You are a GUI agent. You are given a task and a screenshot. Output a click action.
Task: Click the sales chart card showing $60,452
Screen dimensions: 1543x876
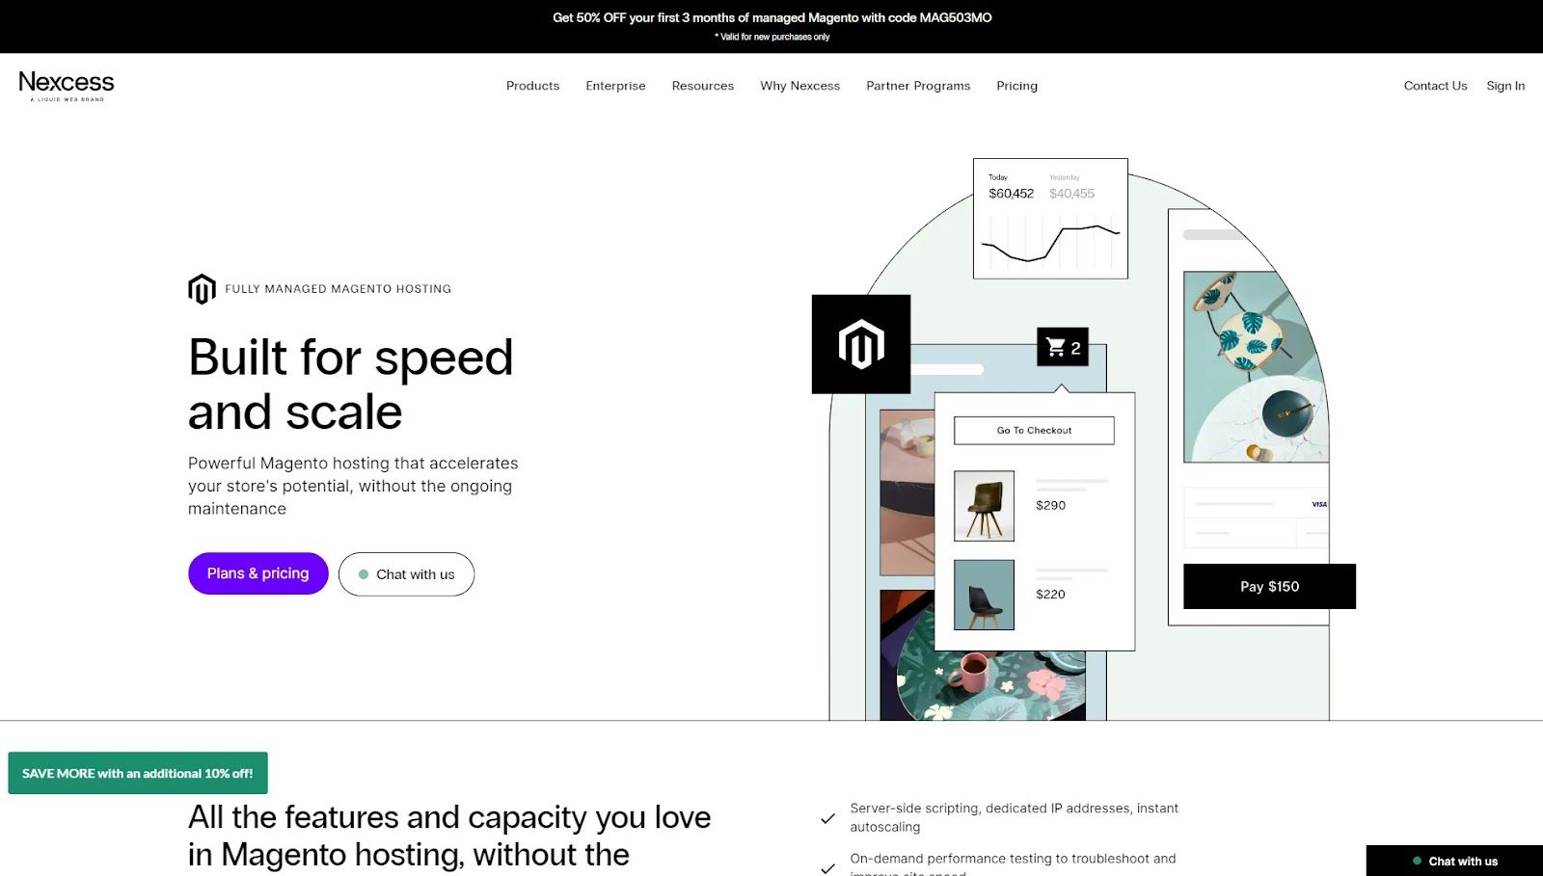tap(1050, 219)
